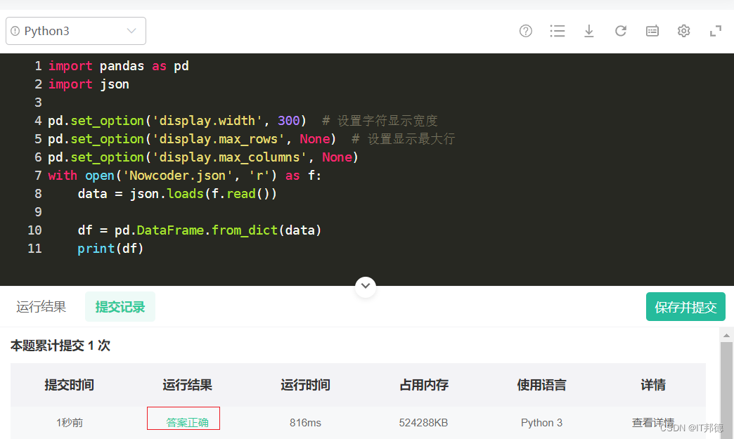
Task: Click the 答案正确 result text
Action: coord(187,423)
